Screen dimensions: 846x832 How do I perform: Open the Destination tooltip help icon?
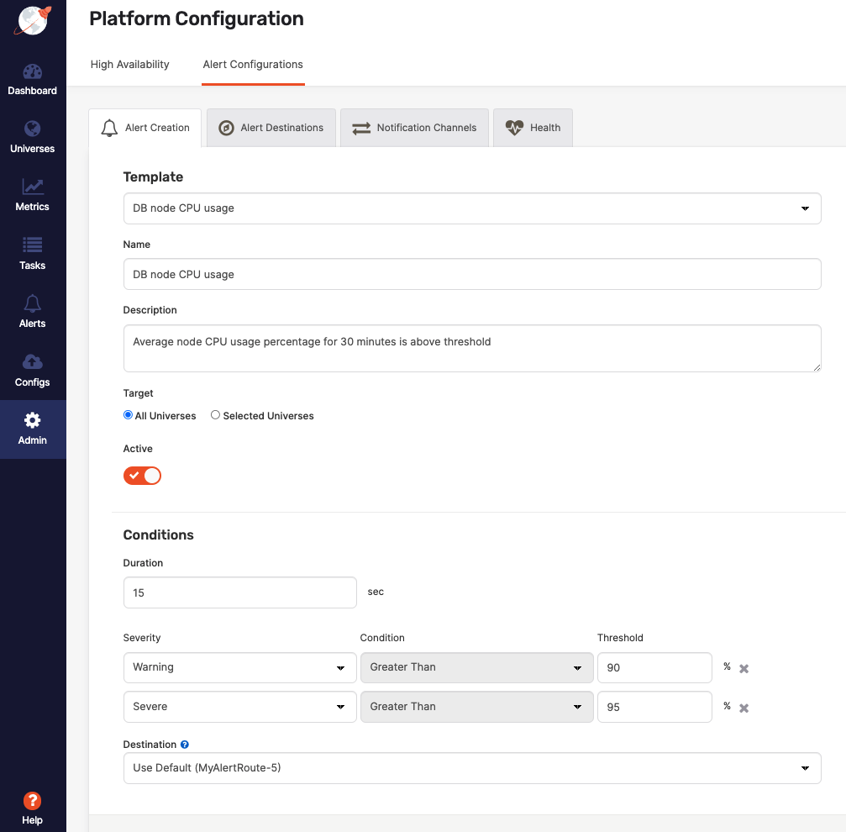pyautogui.click(x=187, y=744)
